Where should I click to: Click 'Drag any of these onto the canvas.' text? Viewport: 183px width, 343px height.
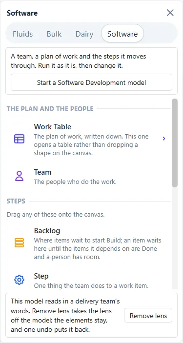coord(56,214)
